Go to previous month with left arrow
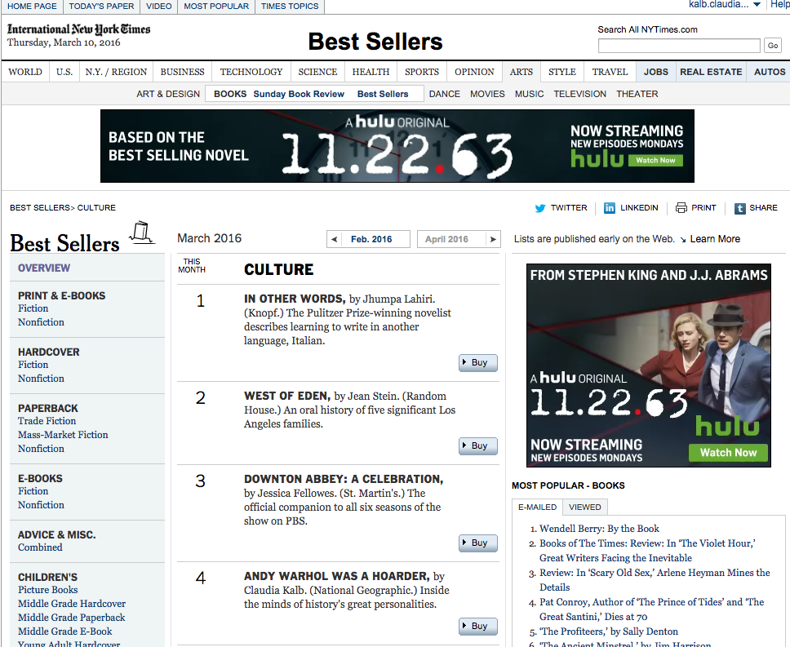The height and width of the screenshot is (647, 790). click(x=334, y=239)
